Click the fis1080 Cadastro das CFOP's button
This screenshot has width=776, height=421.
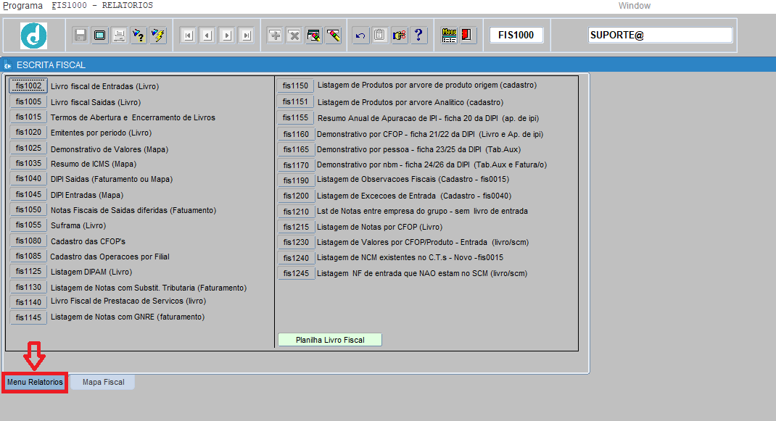(x=28, y=241)
